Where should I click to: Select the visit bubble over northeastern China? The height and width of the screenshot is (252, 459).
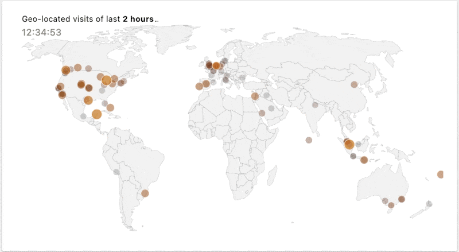point(354,84)
